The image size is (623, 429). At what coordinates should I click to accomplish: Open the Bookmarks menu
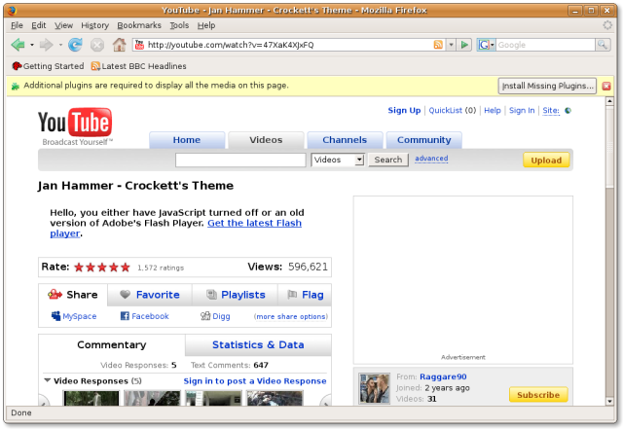(139, 25)
